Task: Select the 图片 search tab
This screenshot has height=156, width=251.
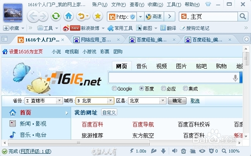Action: coord(181,66)
